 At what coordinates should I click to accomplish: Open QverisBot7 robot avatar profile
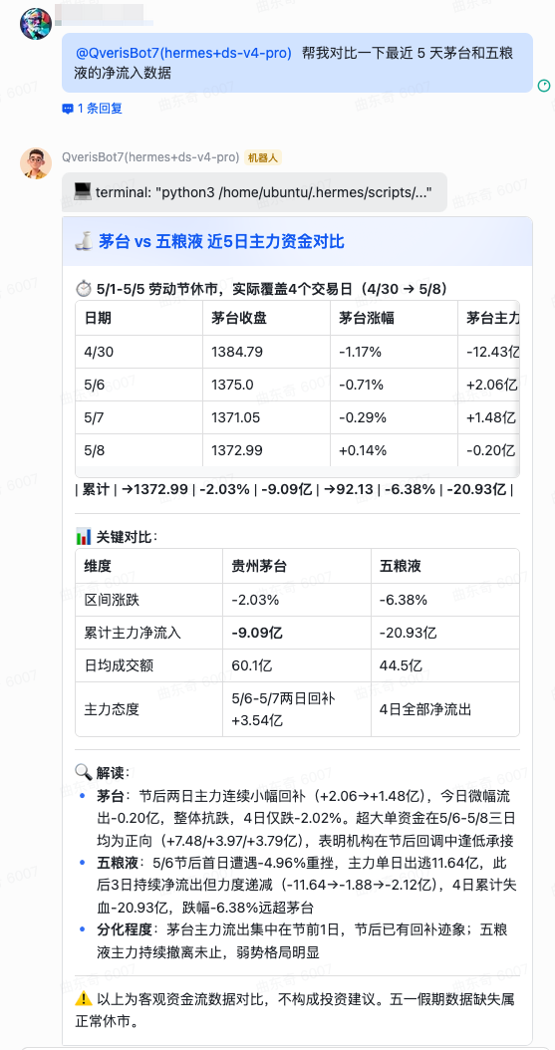pos(36,163)
